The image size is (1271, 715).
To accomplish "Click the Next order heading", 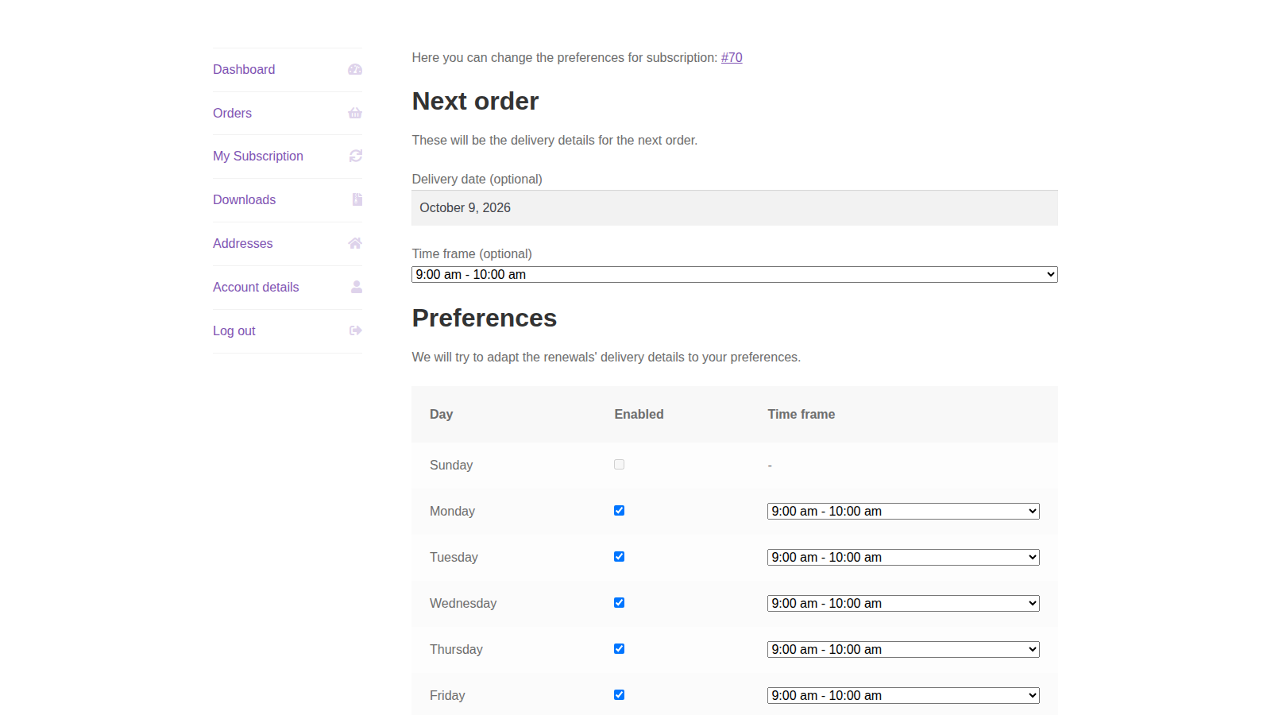I will click(475, 102).
